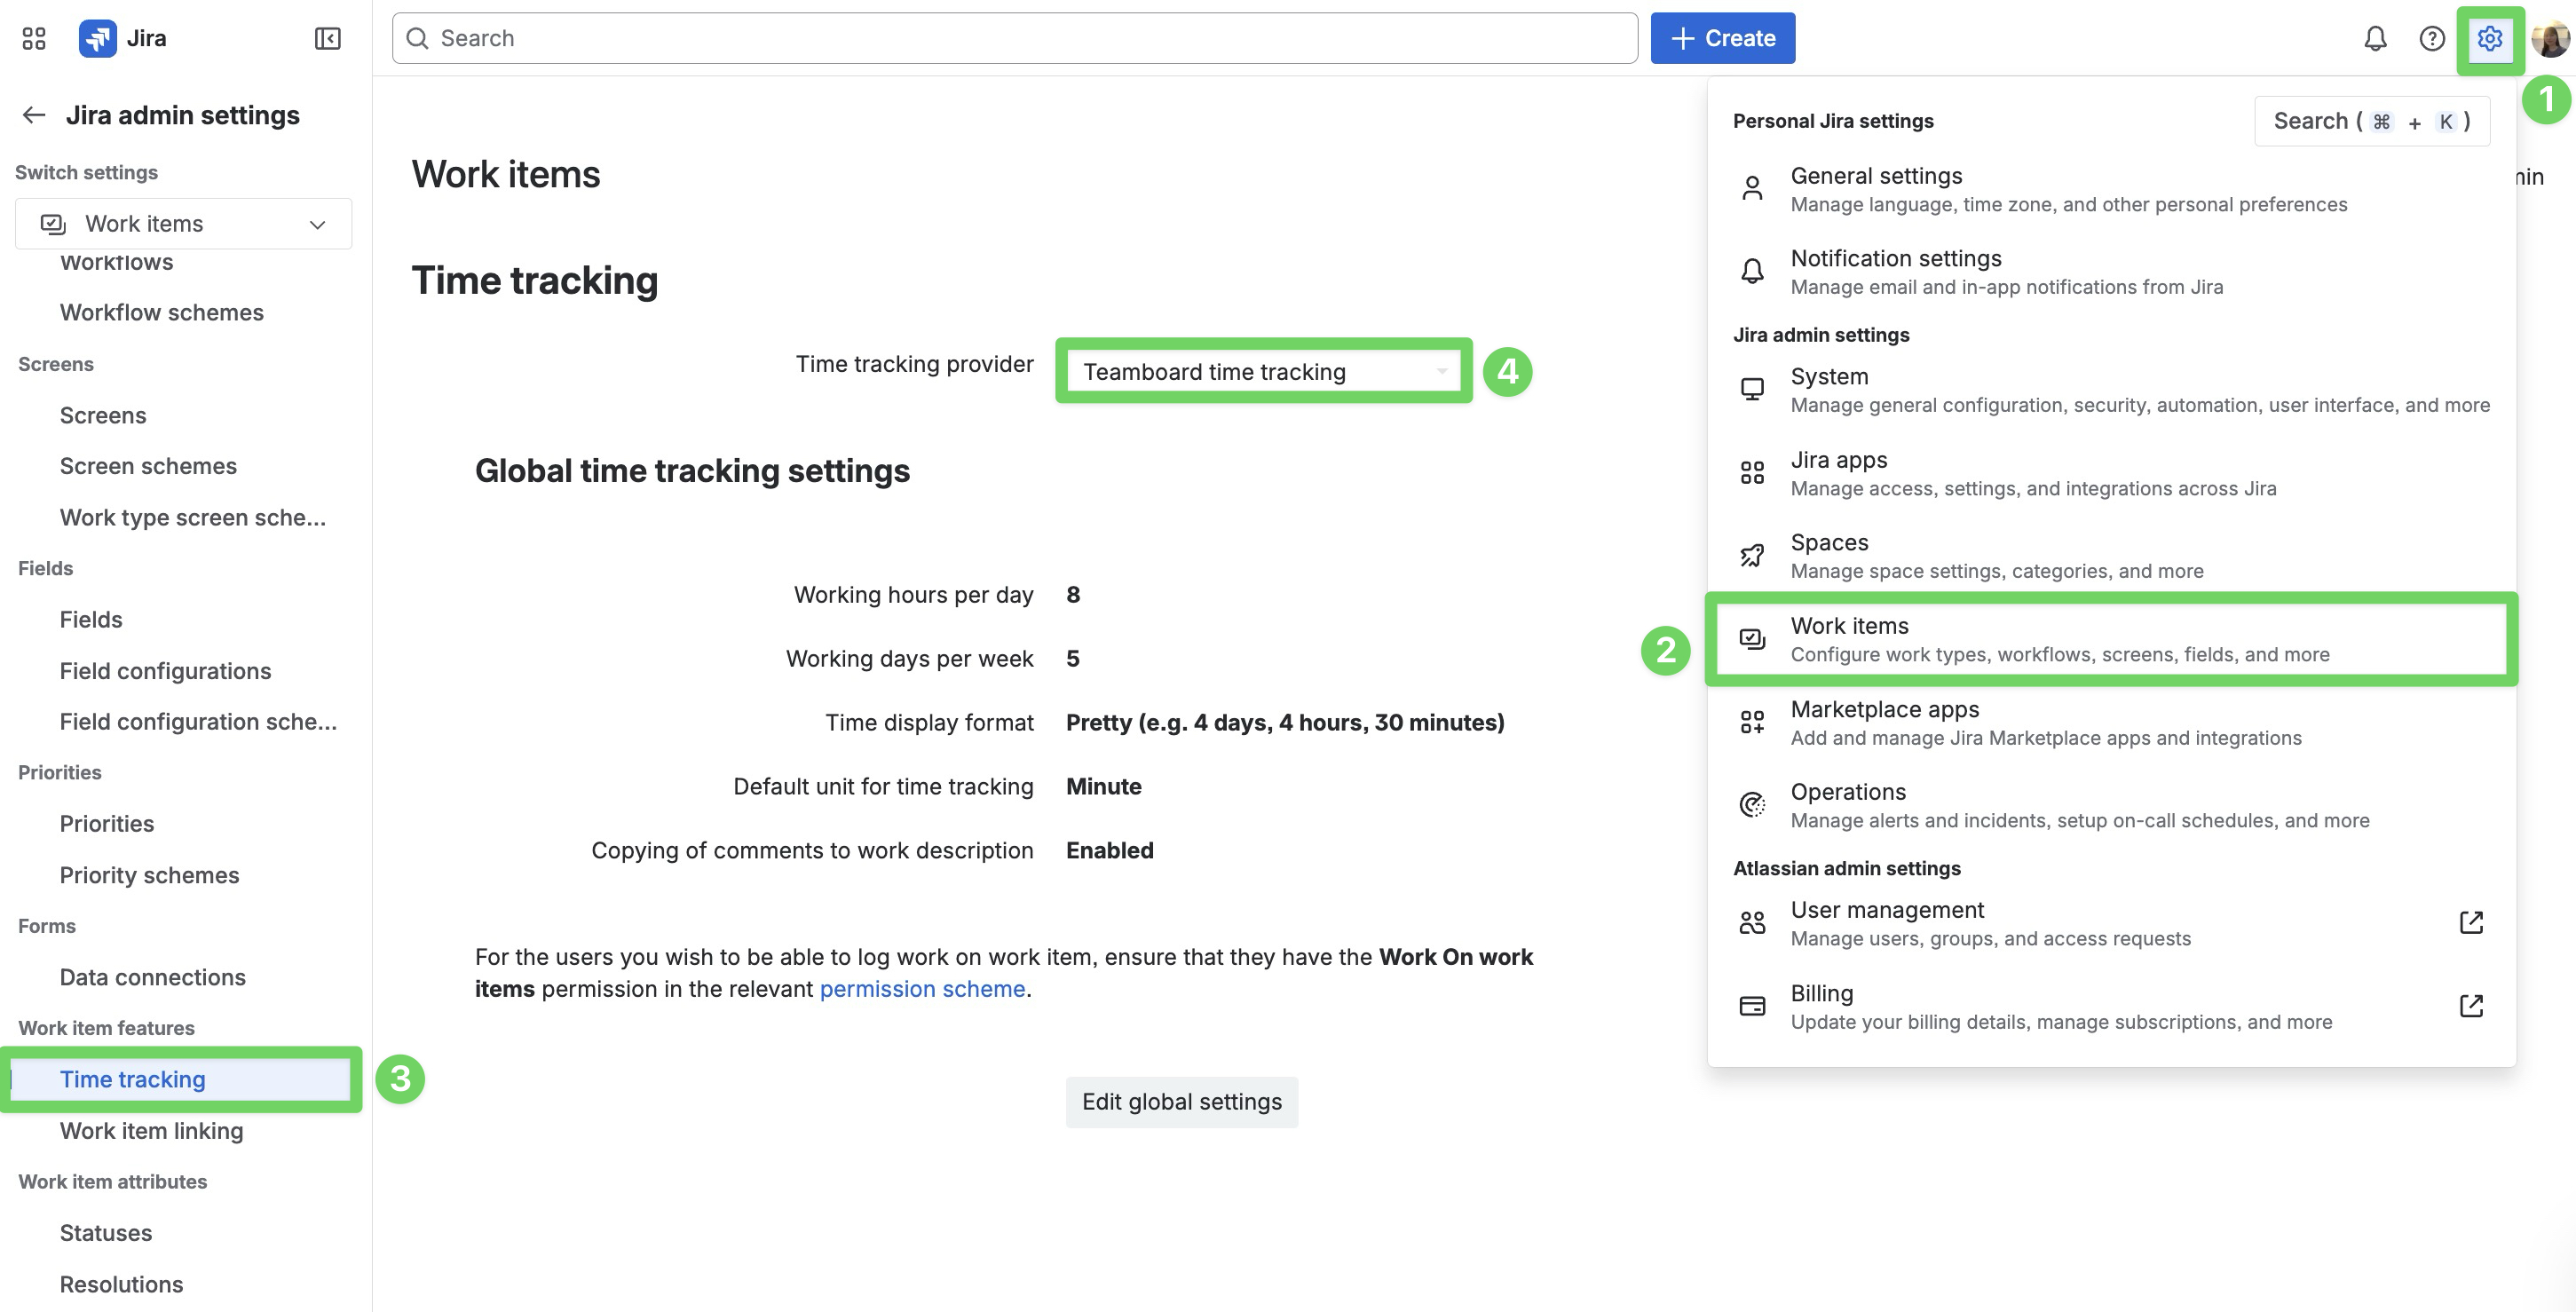Screen dimensions: 2576x1312
Task: Click the notifications bell icon
Action: point(2375,38)
